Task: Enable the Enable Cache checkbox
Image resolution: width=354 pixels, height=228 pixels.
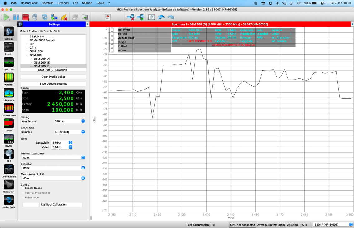Action: pos(23,188)
